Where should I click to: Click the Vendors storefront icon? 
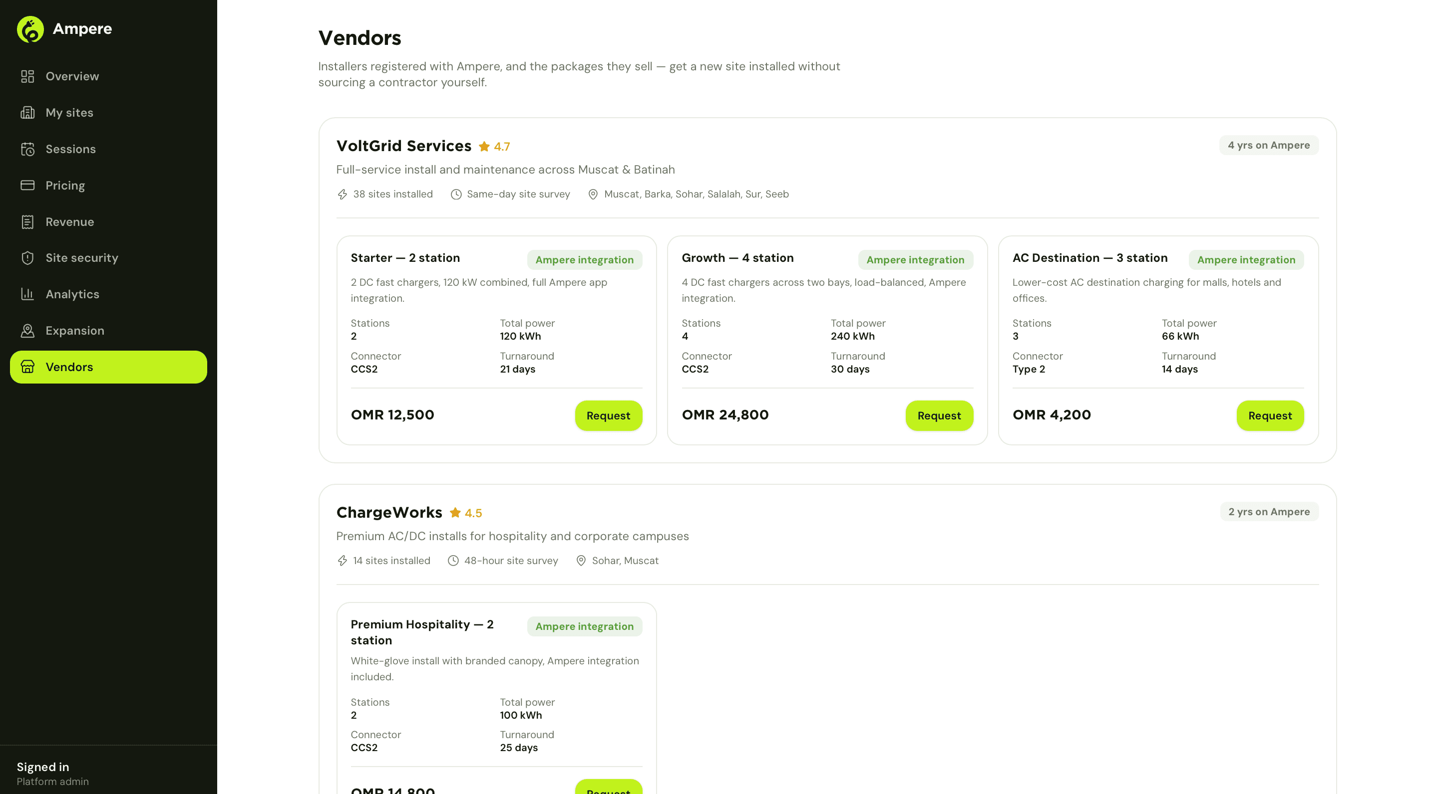[27, 367]
